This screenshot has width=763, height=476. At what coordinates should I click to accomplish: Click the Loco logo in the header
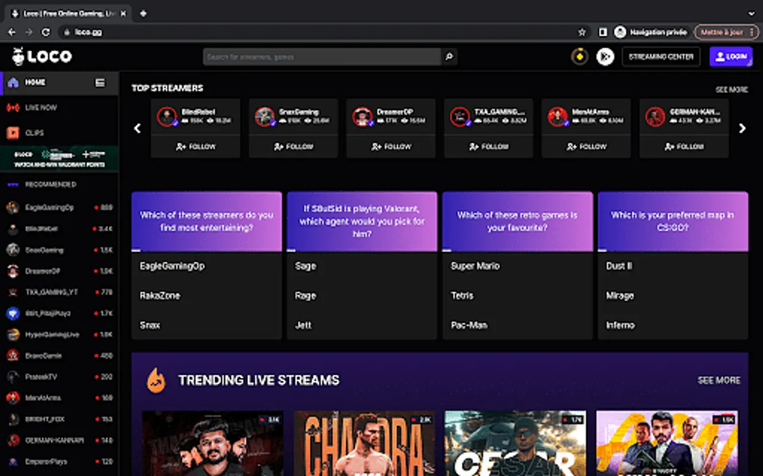pyautogui.click(x=42, y=57)
